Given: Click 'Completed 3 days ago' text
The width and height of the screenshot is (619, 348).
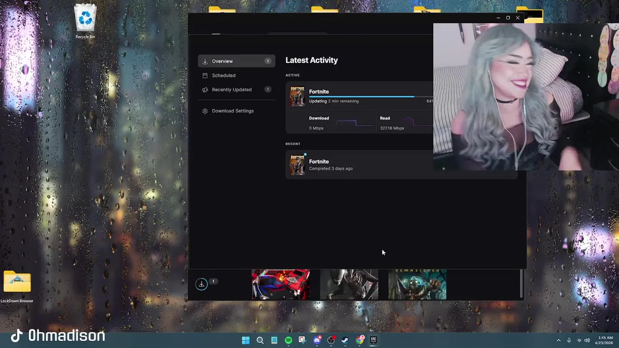Looking at the screenshot, I should [331, 169].
